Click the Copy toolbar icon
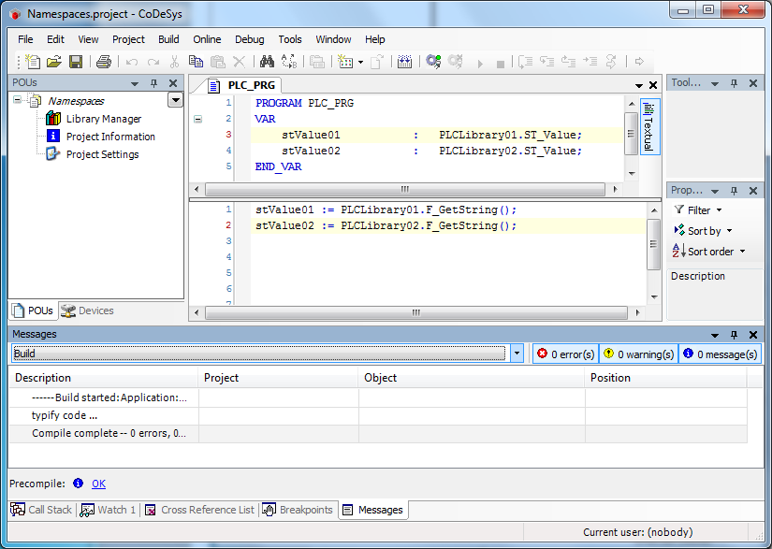The image size is (772, 549). click(197, 62)
